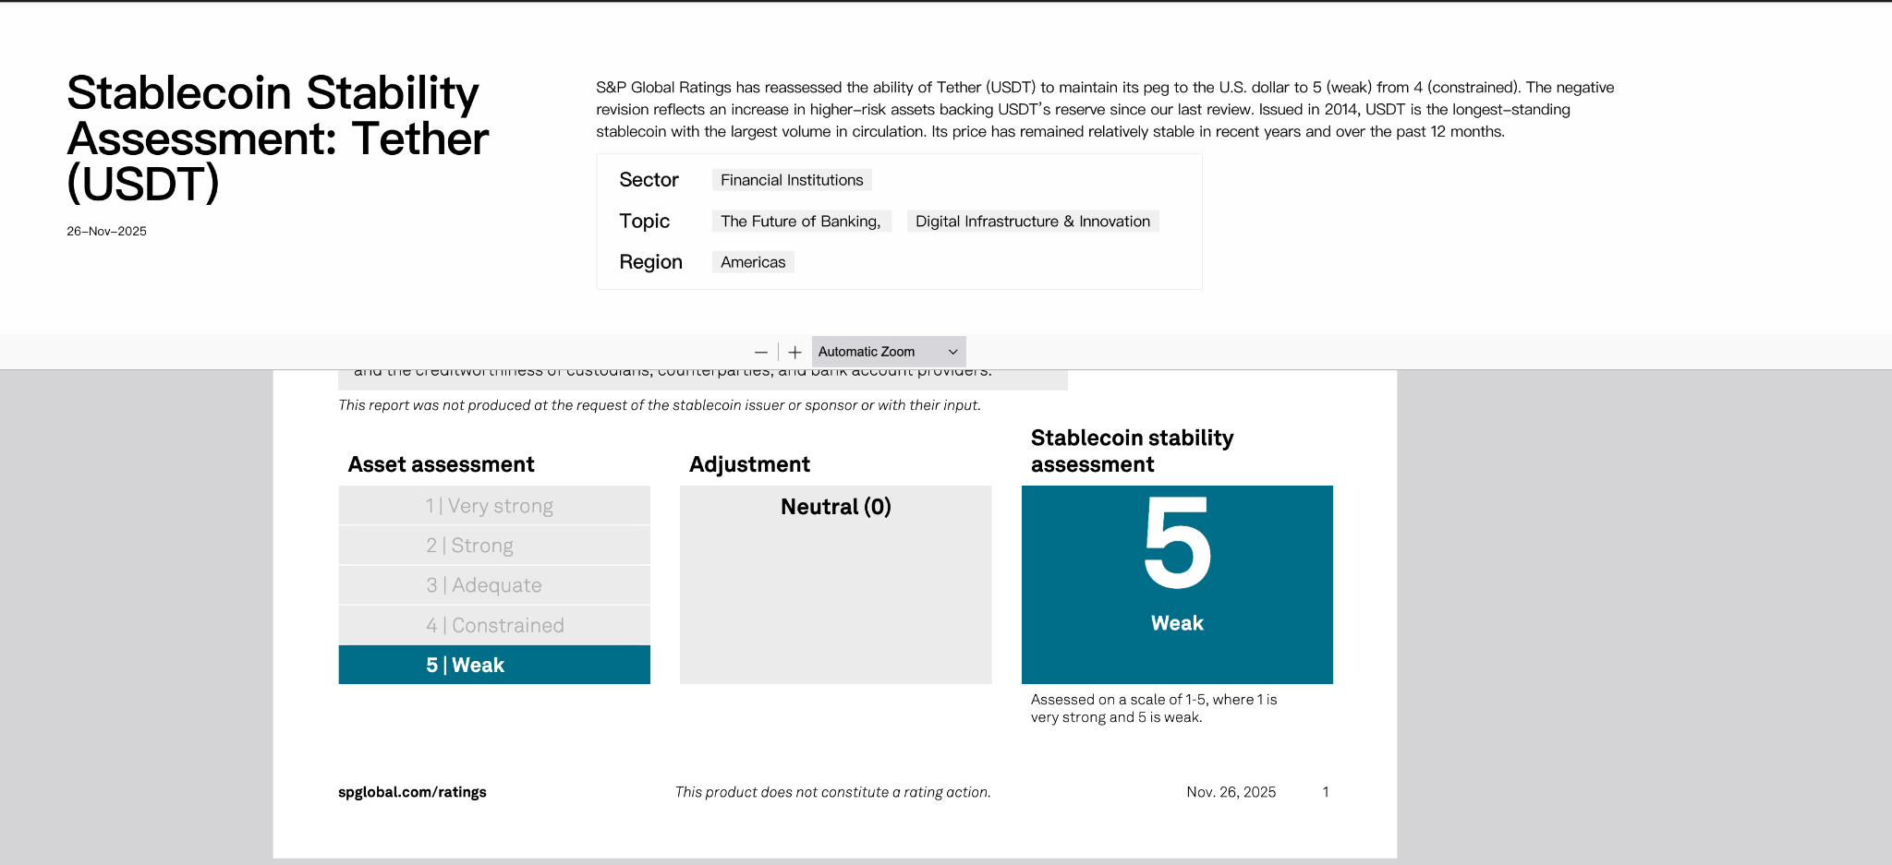Click the '2 | Strong' assessment row
The width and height of the screenshot is (1892, 865).
pyautogui.click(x=493, y=546)
